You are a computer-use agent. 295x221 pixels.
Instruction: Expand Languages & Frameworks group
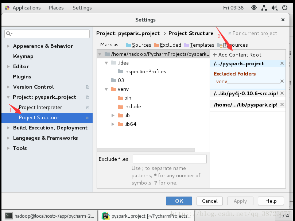(x=8, y=138)
